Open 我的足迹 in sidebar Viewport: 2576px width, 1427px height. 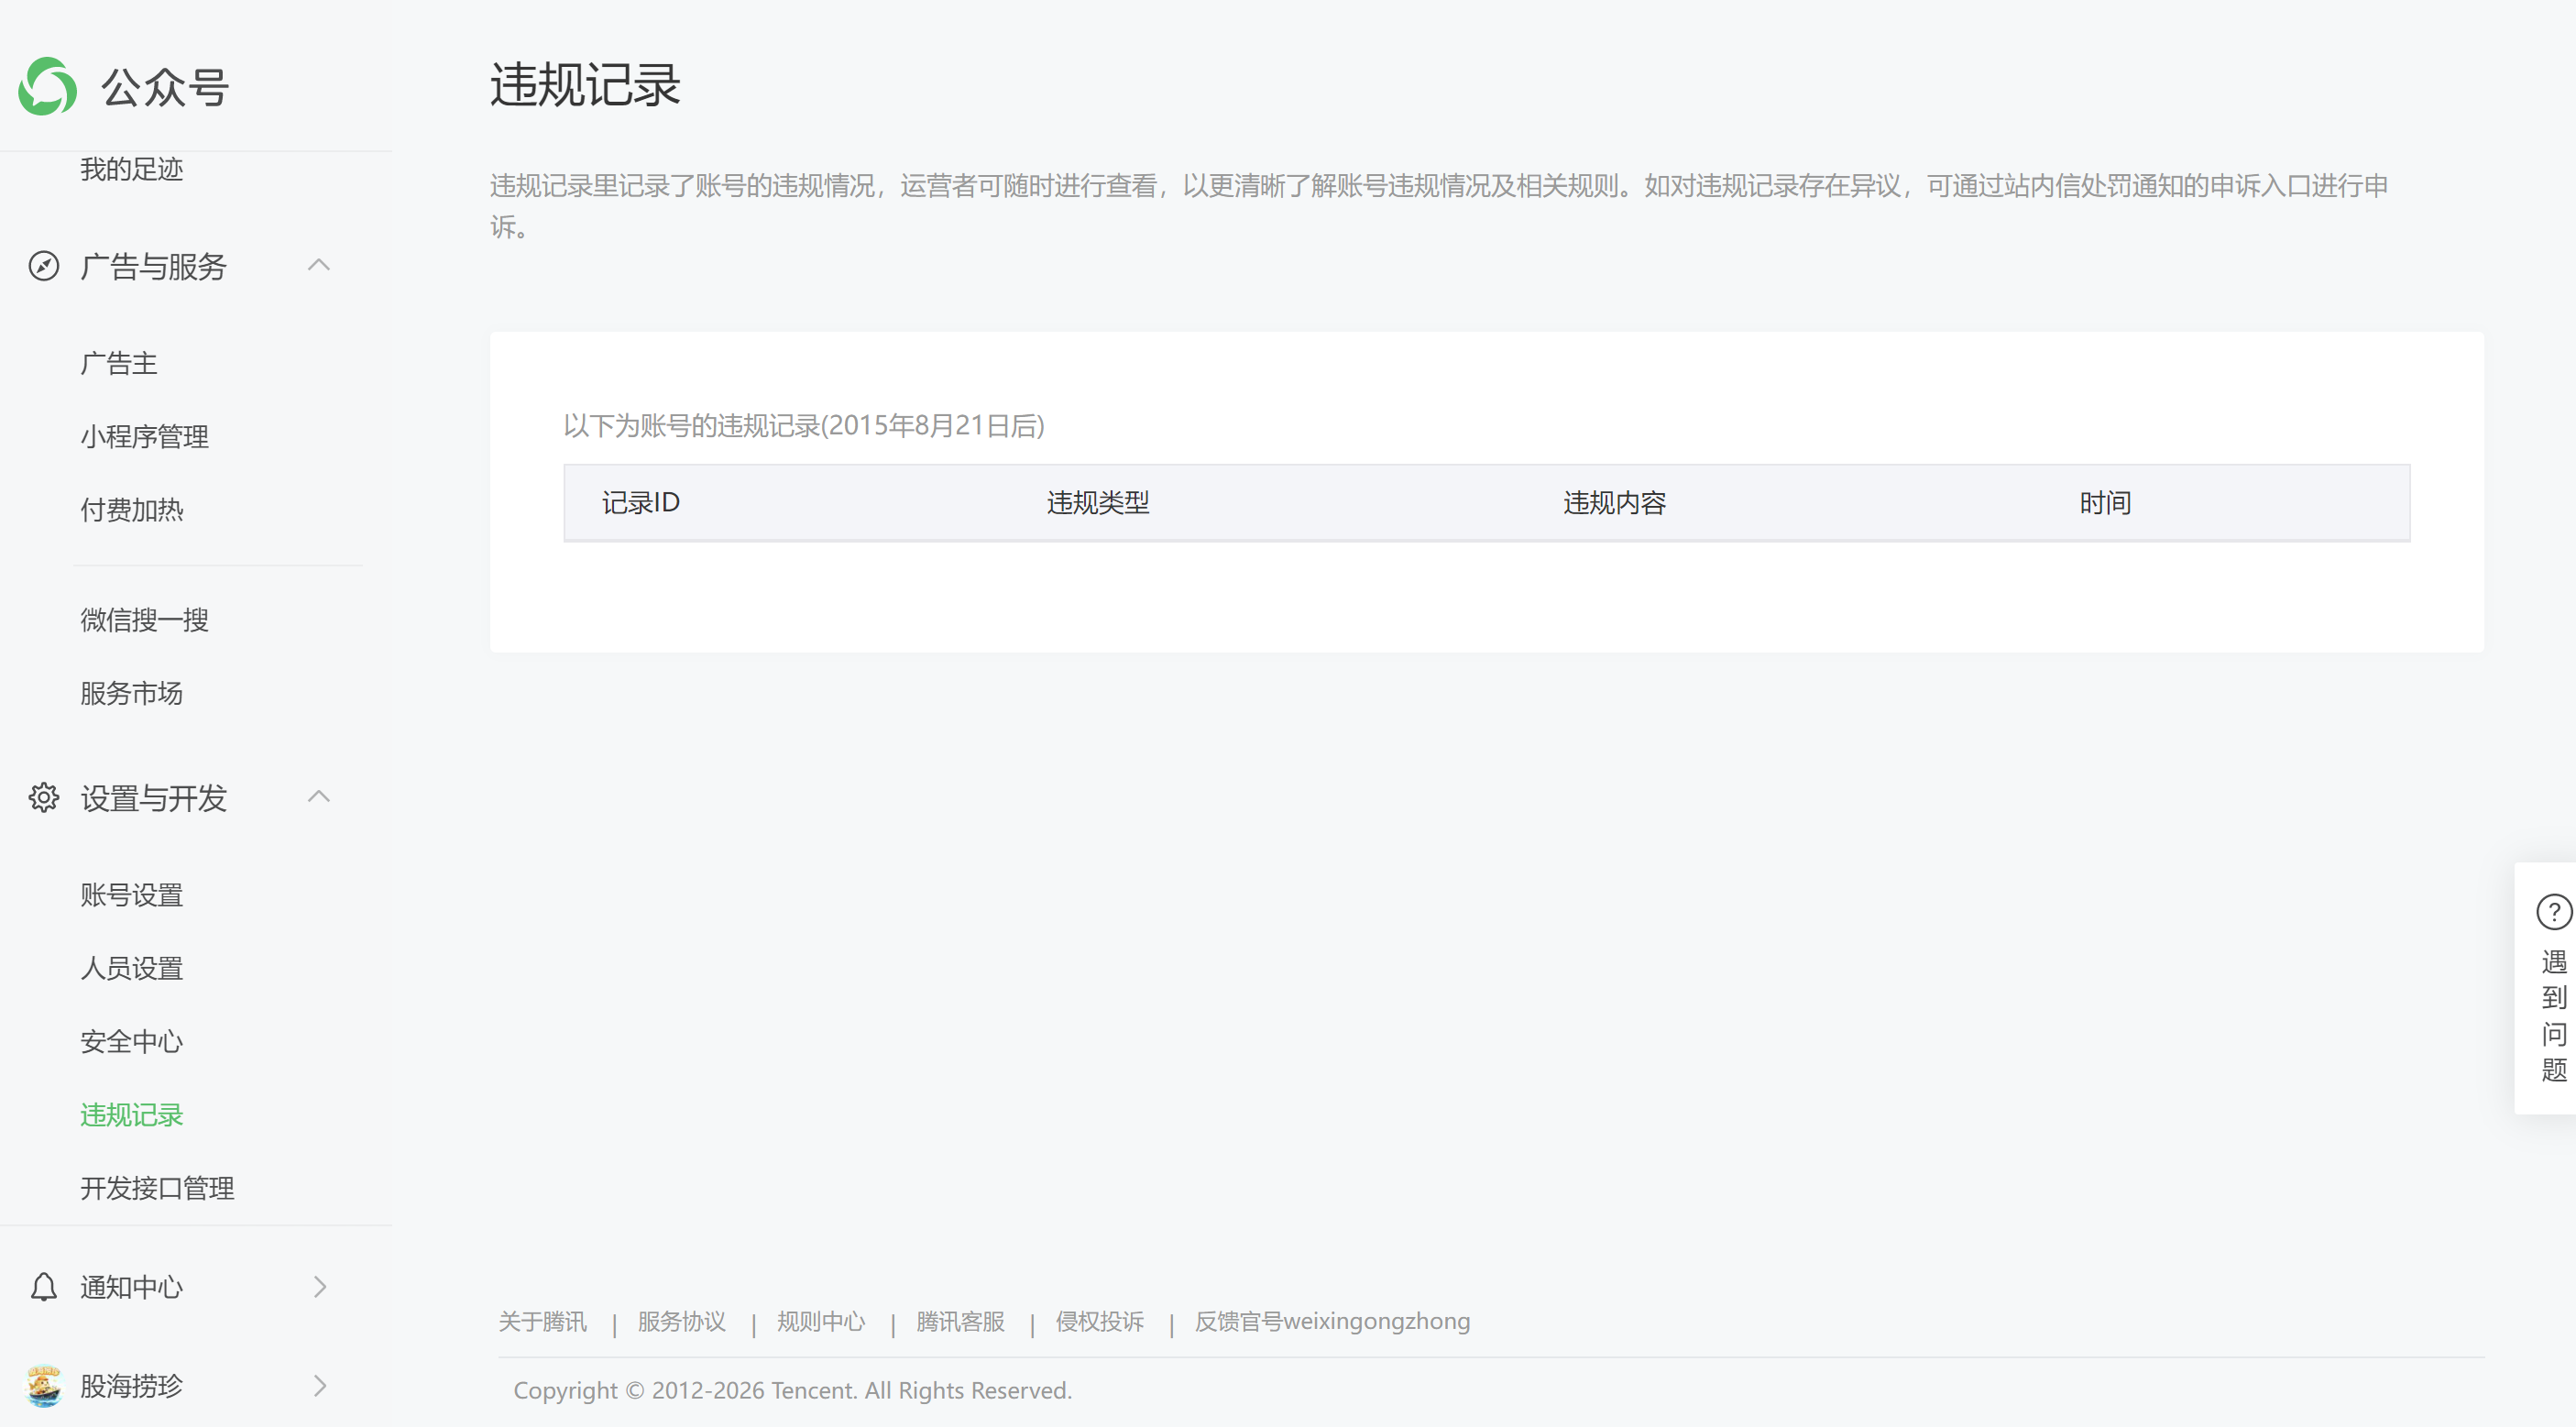(x=131, y=169)
